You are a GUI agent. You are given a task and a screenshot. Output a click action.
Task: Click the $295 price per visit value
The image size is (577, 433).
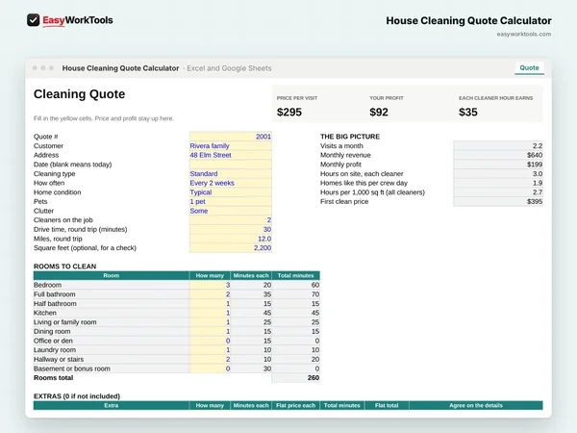coord(289,112)
